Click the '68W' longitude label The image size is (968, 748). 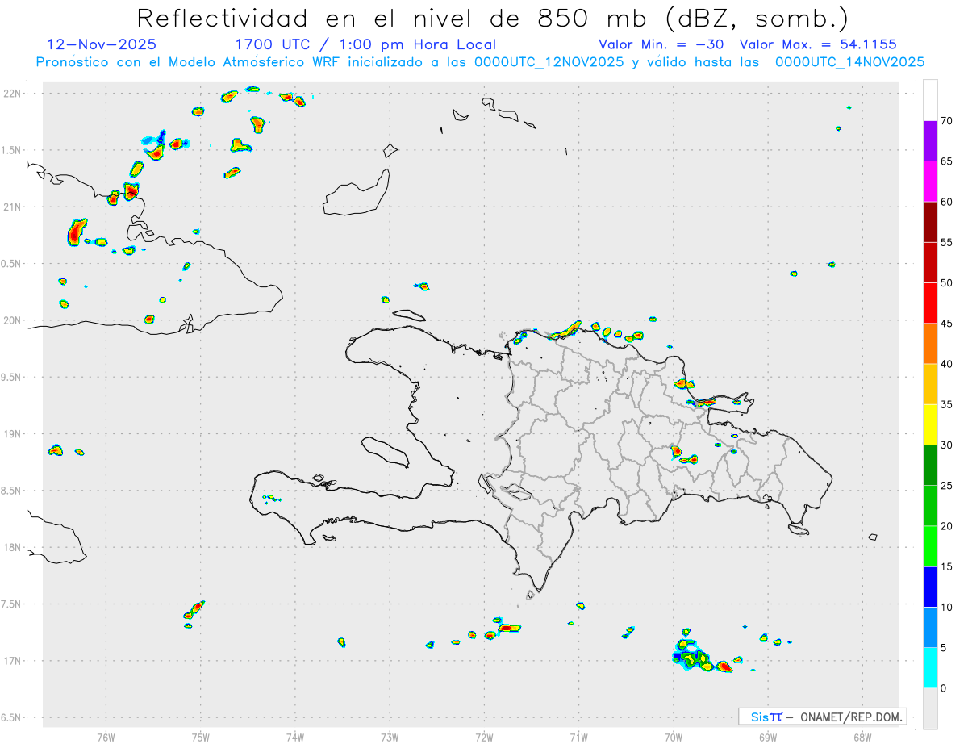pos(862,737)
